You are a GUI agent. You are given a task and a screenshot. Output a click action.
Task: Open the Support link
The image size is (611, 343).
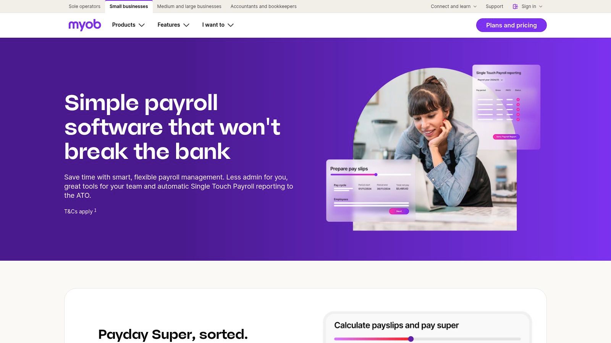tap(494, 6)
